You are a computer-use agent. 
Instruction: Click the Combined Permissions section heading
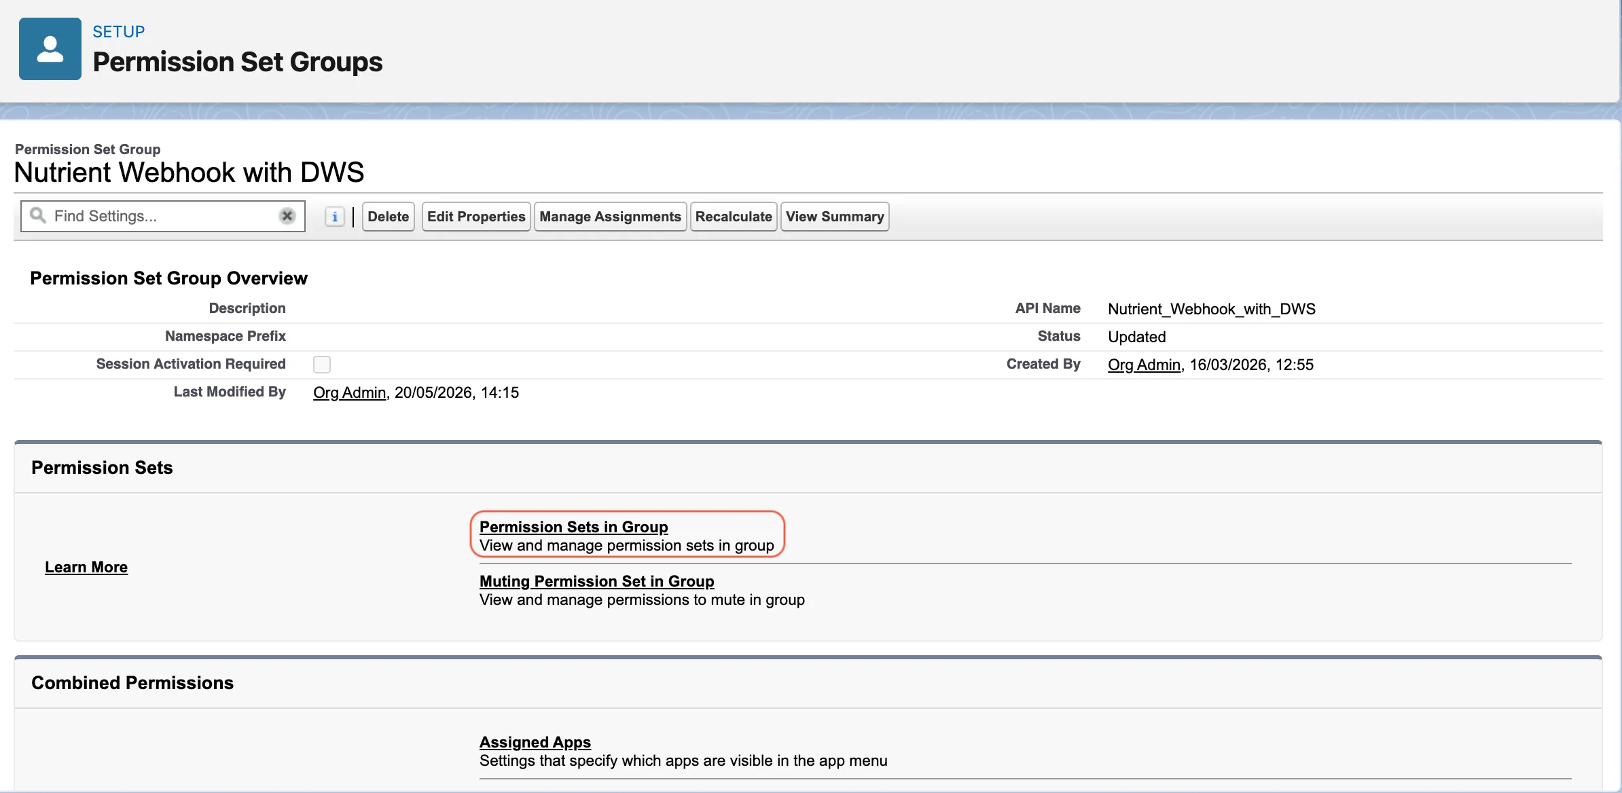[x=132, y=683]
